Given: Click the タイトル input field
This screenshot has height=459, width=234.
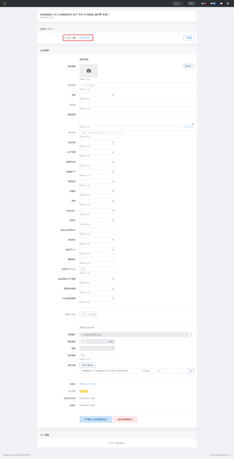Looking at the screenshot, I should 137,105.
